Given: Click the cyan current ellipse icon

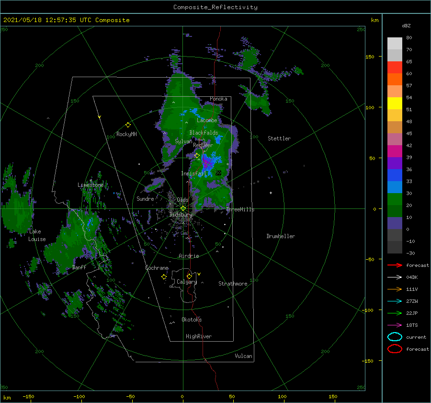Looking at the screenshot, I should (x=395, y=337).
